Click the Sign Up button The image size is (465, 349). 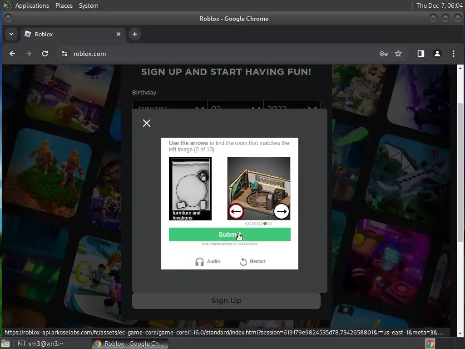pyautogui.click(x=226, y=301)
